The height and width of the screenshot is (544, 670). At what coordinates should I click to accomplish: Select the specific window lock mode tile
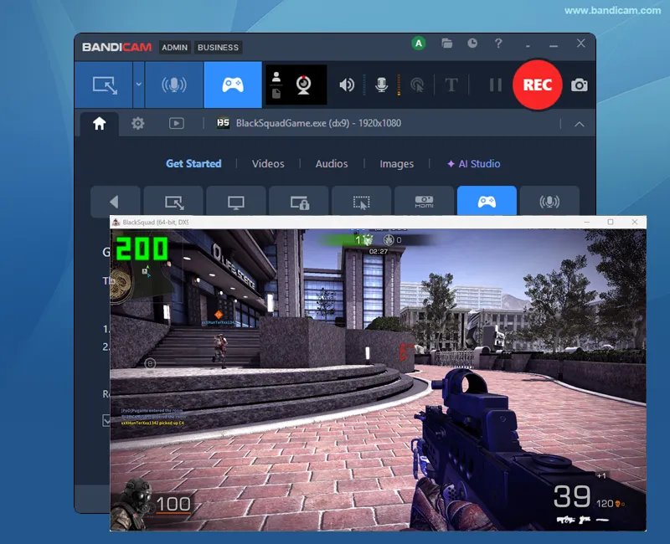(299, 201)
